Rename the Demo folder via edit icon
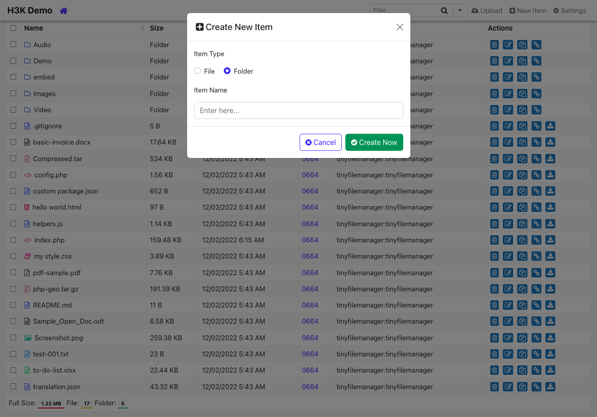Screen dimensions: 597x417 508,61
